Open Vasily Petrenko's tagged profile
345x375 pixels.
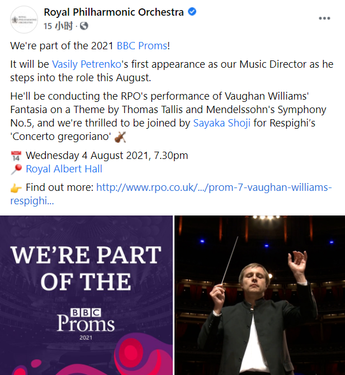pos(87,64)
